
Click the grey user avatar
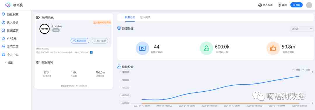click(309, 5)
